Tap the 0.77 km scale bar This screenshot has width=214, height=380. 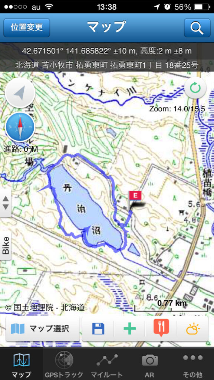[171, 306]
